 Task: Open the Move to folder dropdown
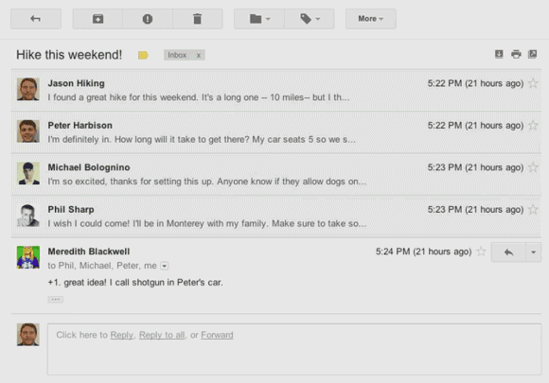(x=259, y=19)
